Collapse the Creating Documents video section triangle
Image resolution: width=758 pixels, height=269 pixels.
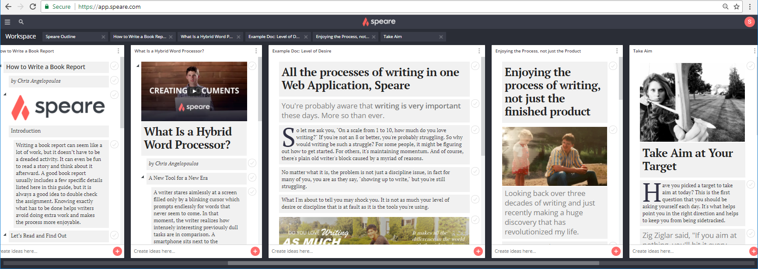138,66
